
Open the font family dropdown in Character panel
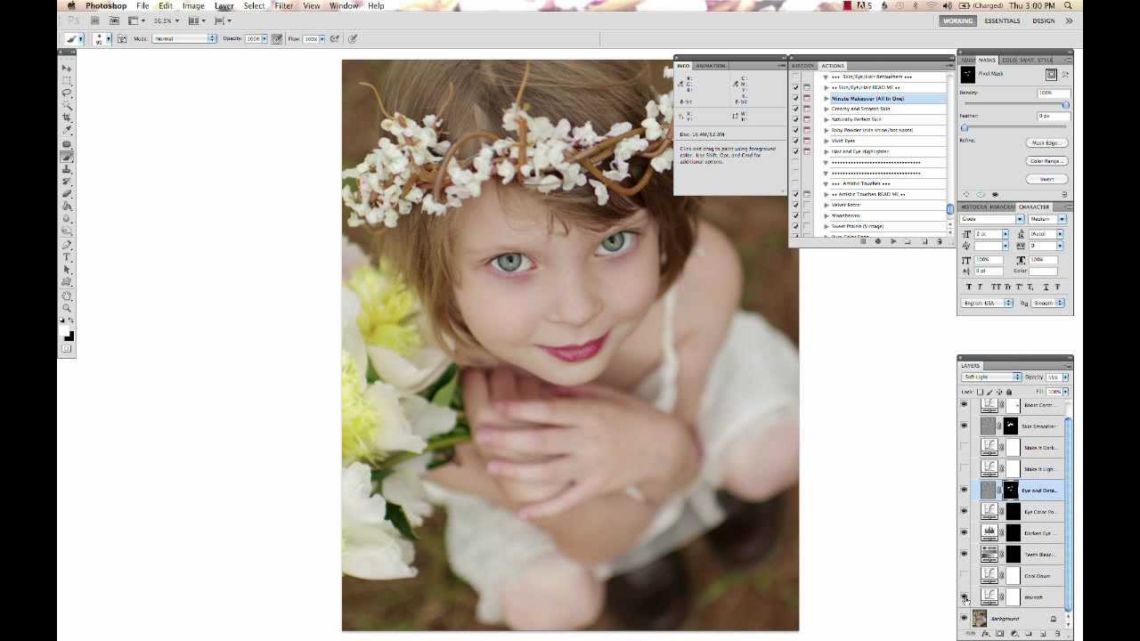coord(993,219)
